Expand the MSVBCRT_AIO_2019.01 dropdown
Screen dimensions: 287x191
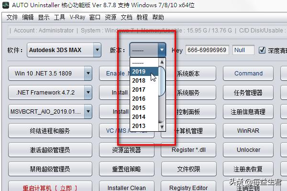coord(88,111)
